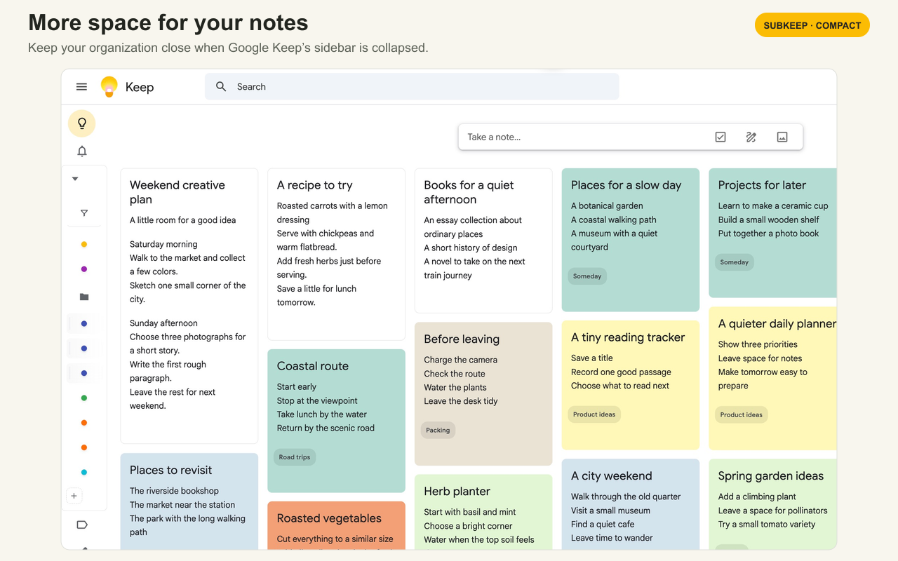
Task: Open the Notes lightbulb sidebar icon
Action: pyautogui.click(x=82, y=123)
